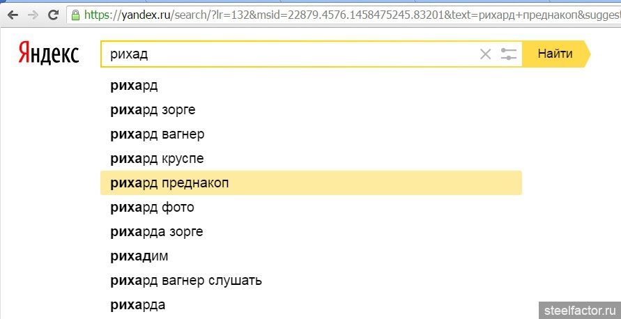This screenshot has height=319, width=621.
Task: Choose suggestion рихард фото
Action: [311, 207]
